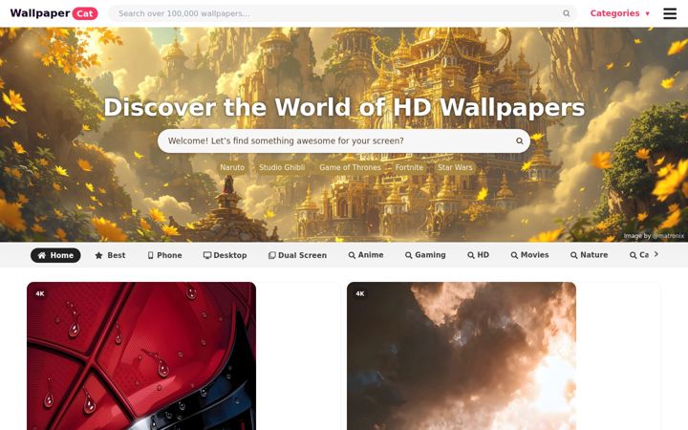Open the hamburger menu icon
This screenshot has height=430, width=688.
(x=670, y=13)
